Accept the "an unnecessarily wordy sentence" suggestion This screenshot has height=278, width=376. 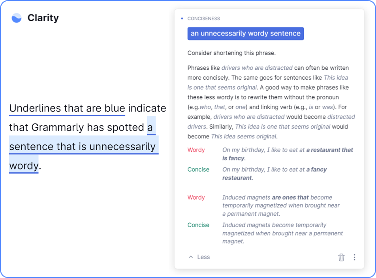click(245, 34)
